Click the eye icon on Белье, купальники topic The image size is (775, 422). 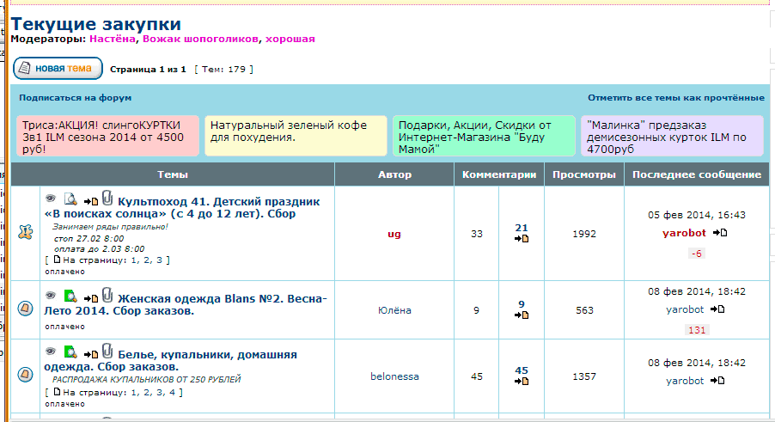[51, 352]
